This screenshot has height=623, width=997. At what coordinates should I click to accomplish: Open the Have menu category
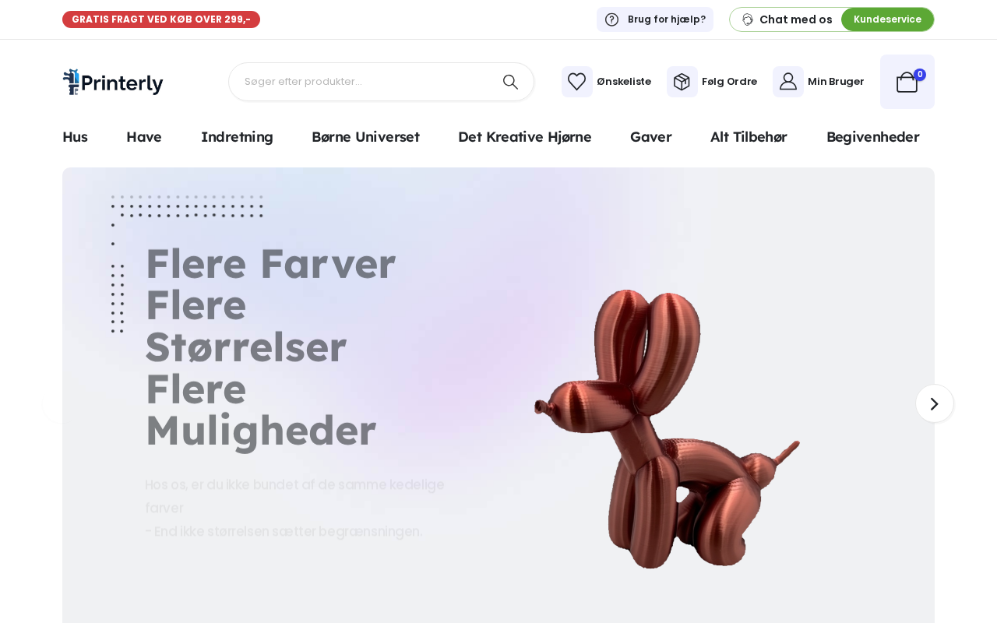tap(144, 137)
